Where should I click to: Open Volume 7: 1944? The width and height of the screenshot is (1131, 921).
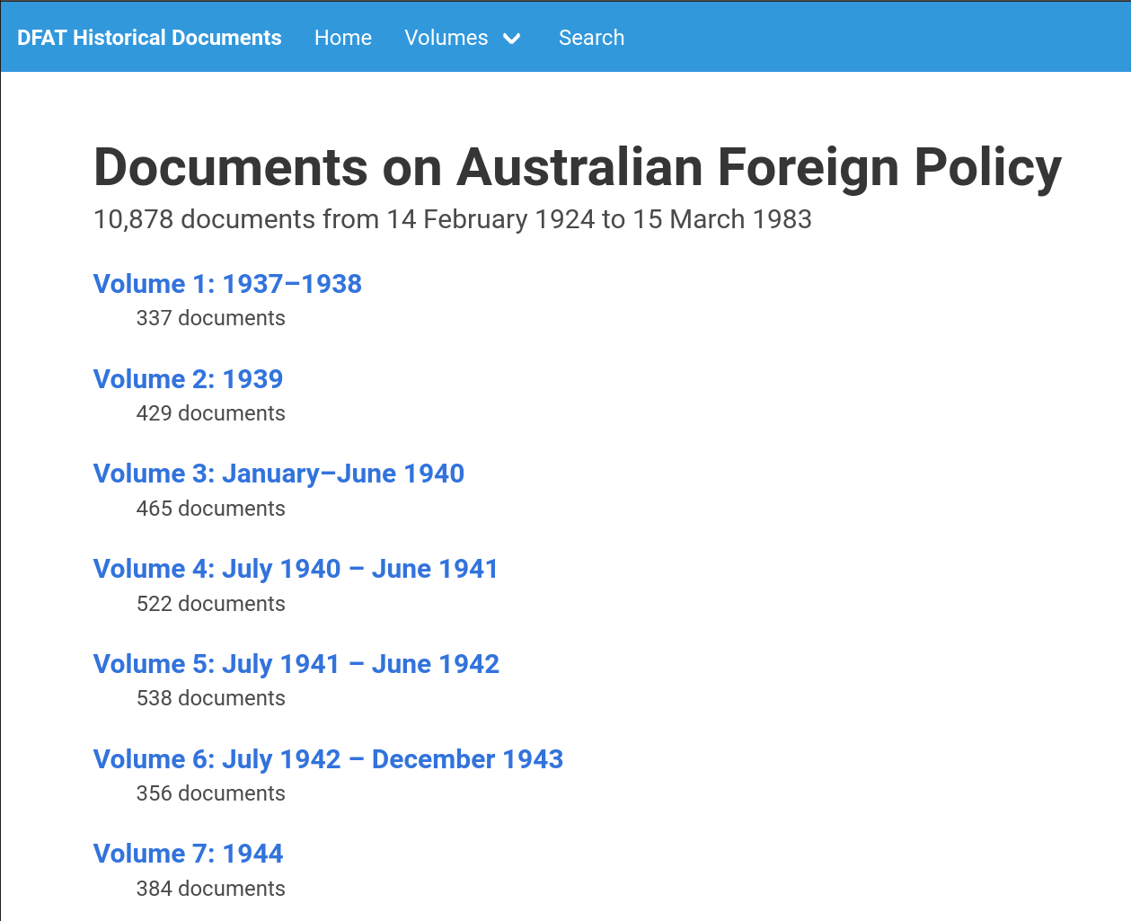(x=188, y=854)
